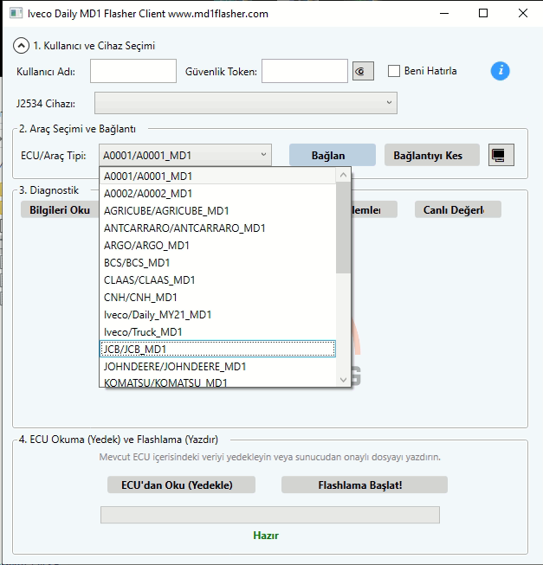Close the ECU/Araç Tipi combo box
The width and height of the screenshot is (543, 565).
pos(185,155)
